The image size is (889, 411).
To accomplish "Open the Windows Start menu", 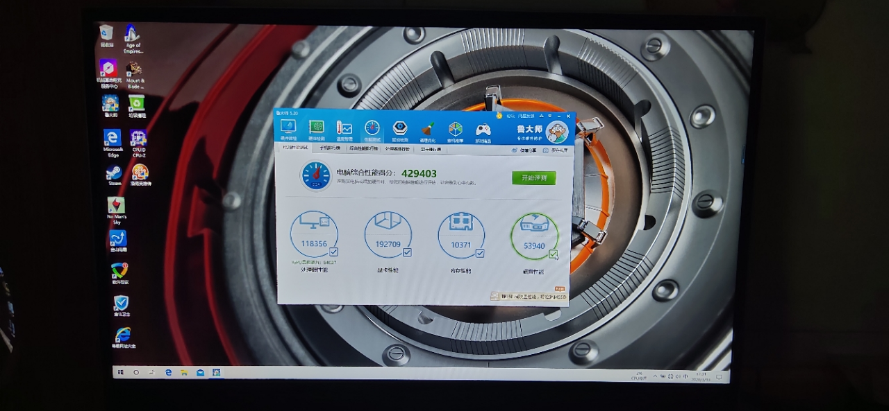I will pos(121,372).
